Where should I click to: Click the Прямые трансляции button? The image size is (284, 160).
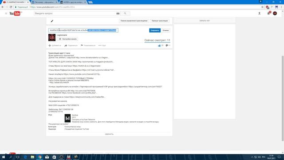pos(160,21)
